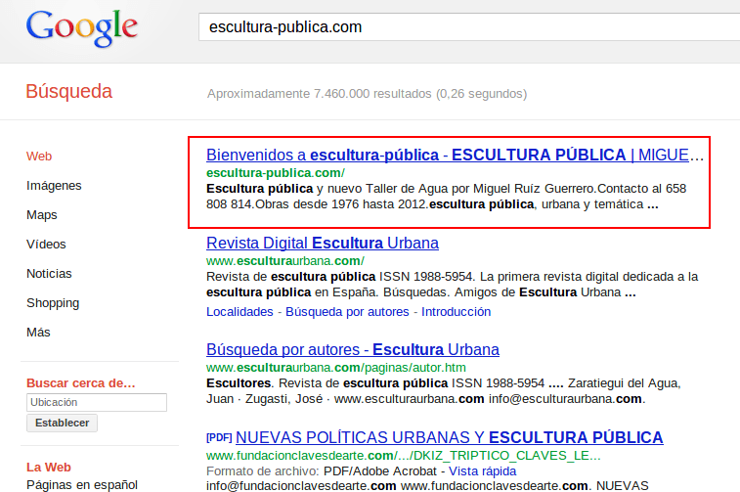Click the Google logo

coord(82,28)
